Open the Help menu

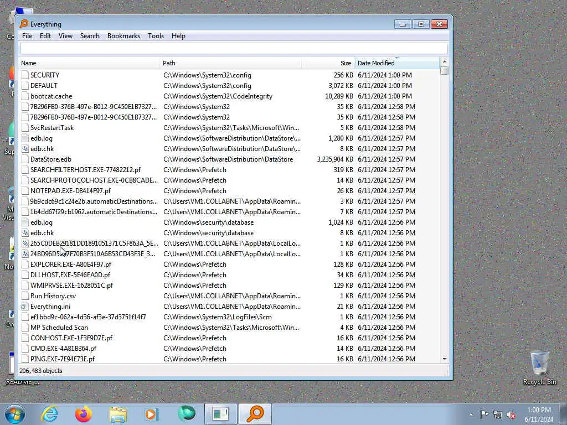click(x=178, y=36)
